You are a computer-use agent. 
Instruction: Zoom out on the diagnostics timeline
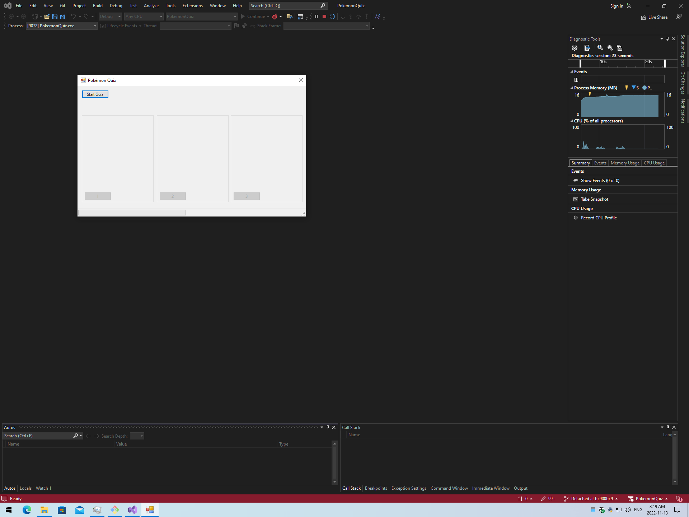tap(610, 48)
